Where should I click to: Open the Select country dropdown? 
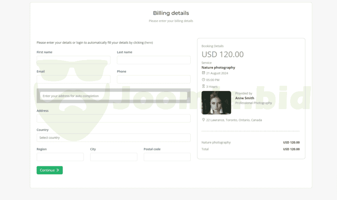coord(113,138)
